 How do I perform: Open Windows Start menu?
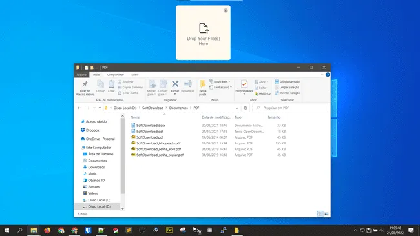coord(6,230)
